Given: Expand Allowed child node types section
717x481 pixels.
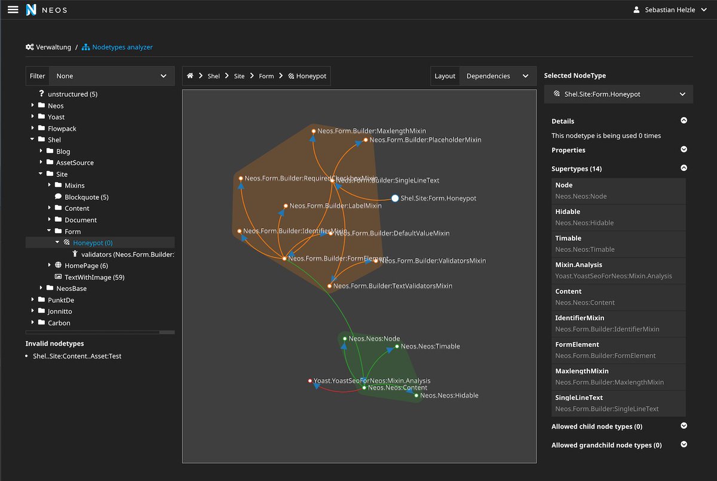Looking at the screenshot, I should click(x=684, y=427).
